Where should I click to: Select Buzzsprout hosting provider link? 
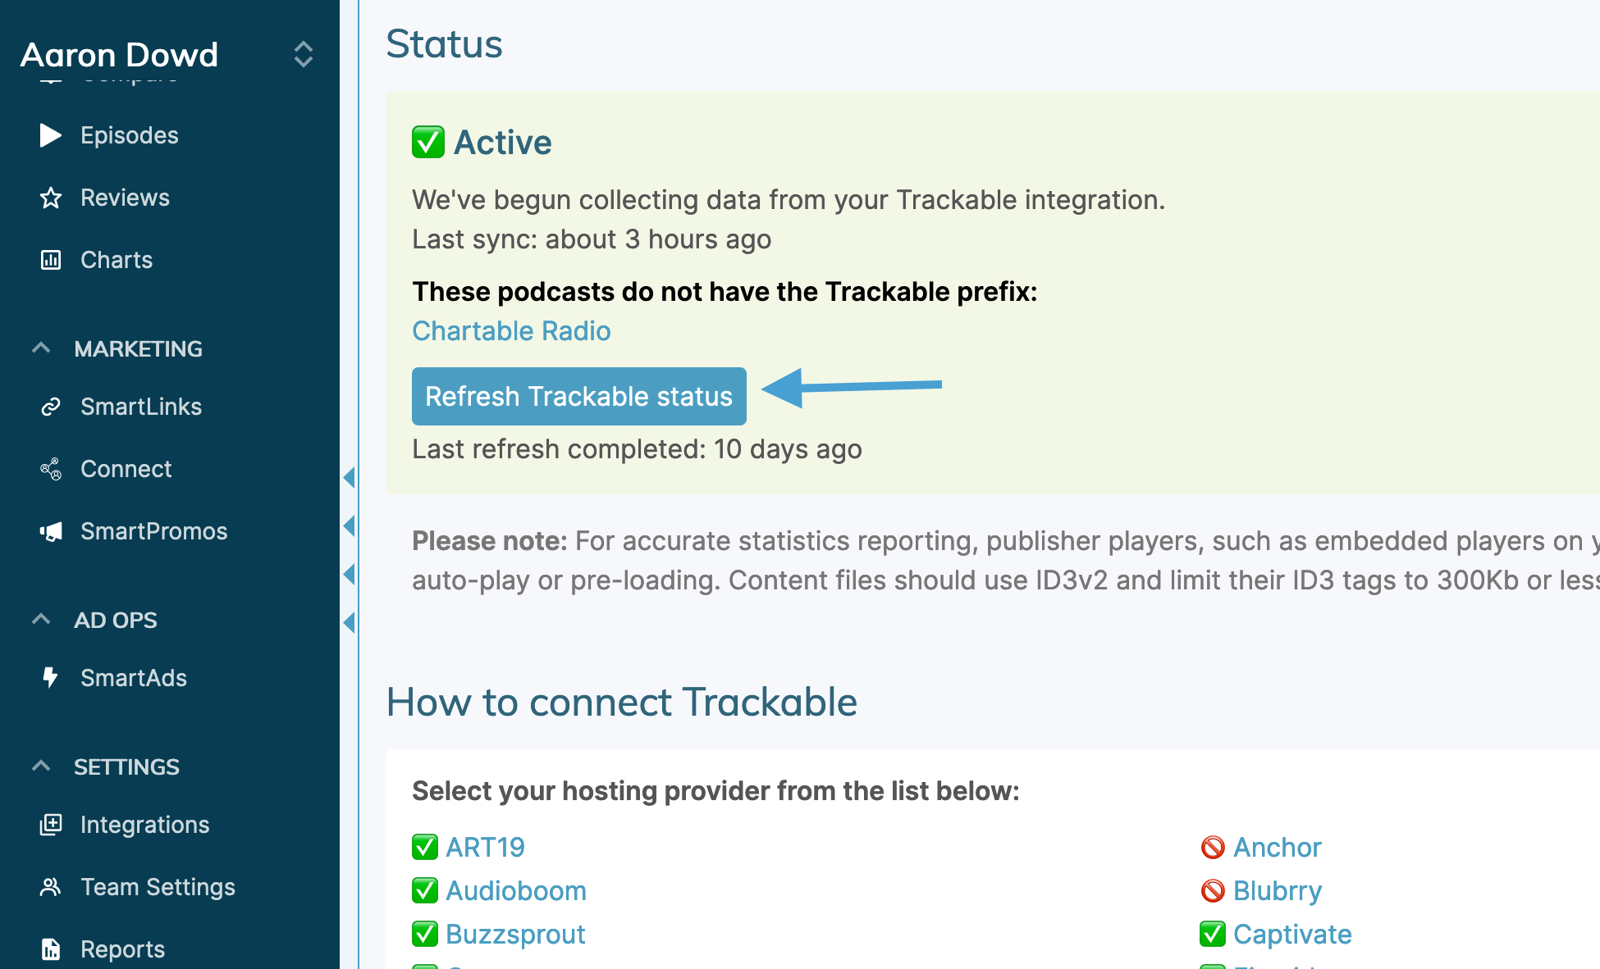(x=514, y=934)
